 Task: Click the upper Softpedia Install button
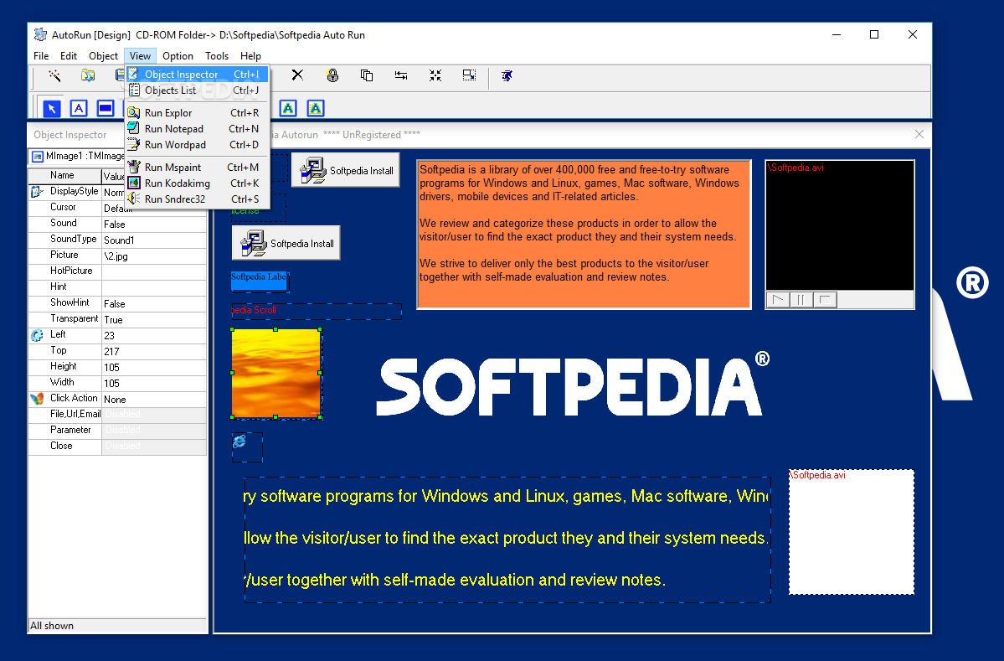pyautogui.click(x=346, y=170)
